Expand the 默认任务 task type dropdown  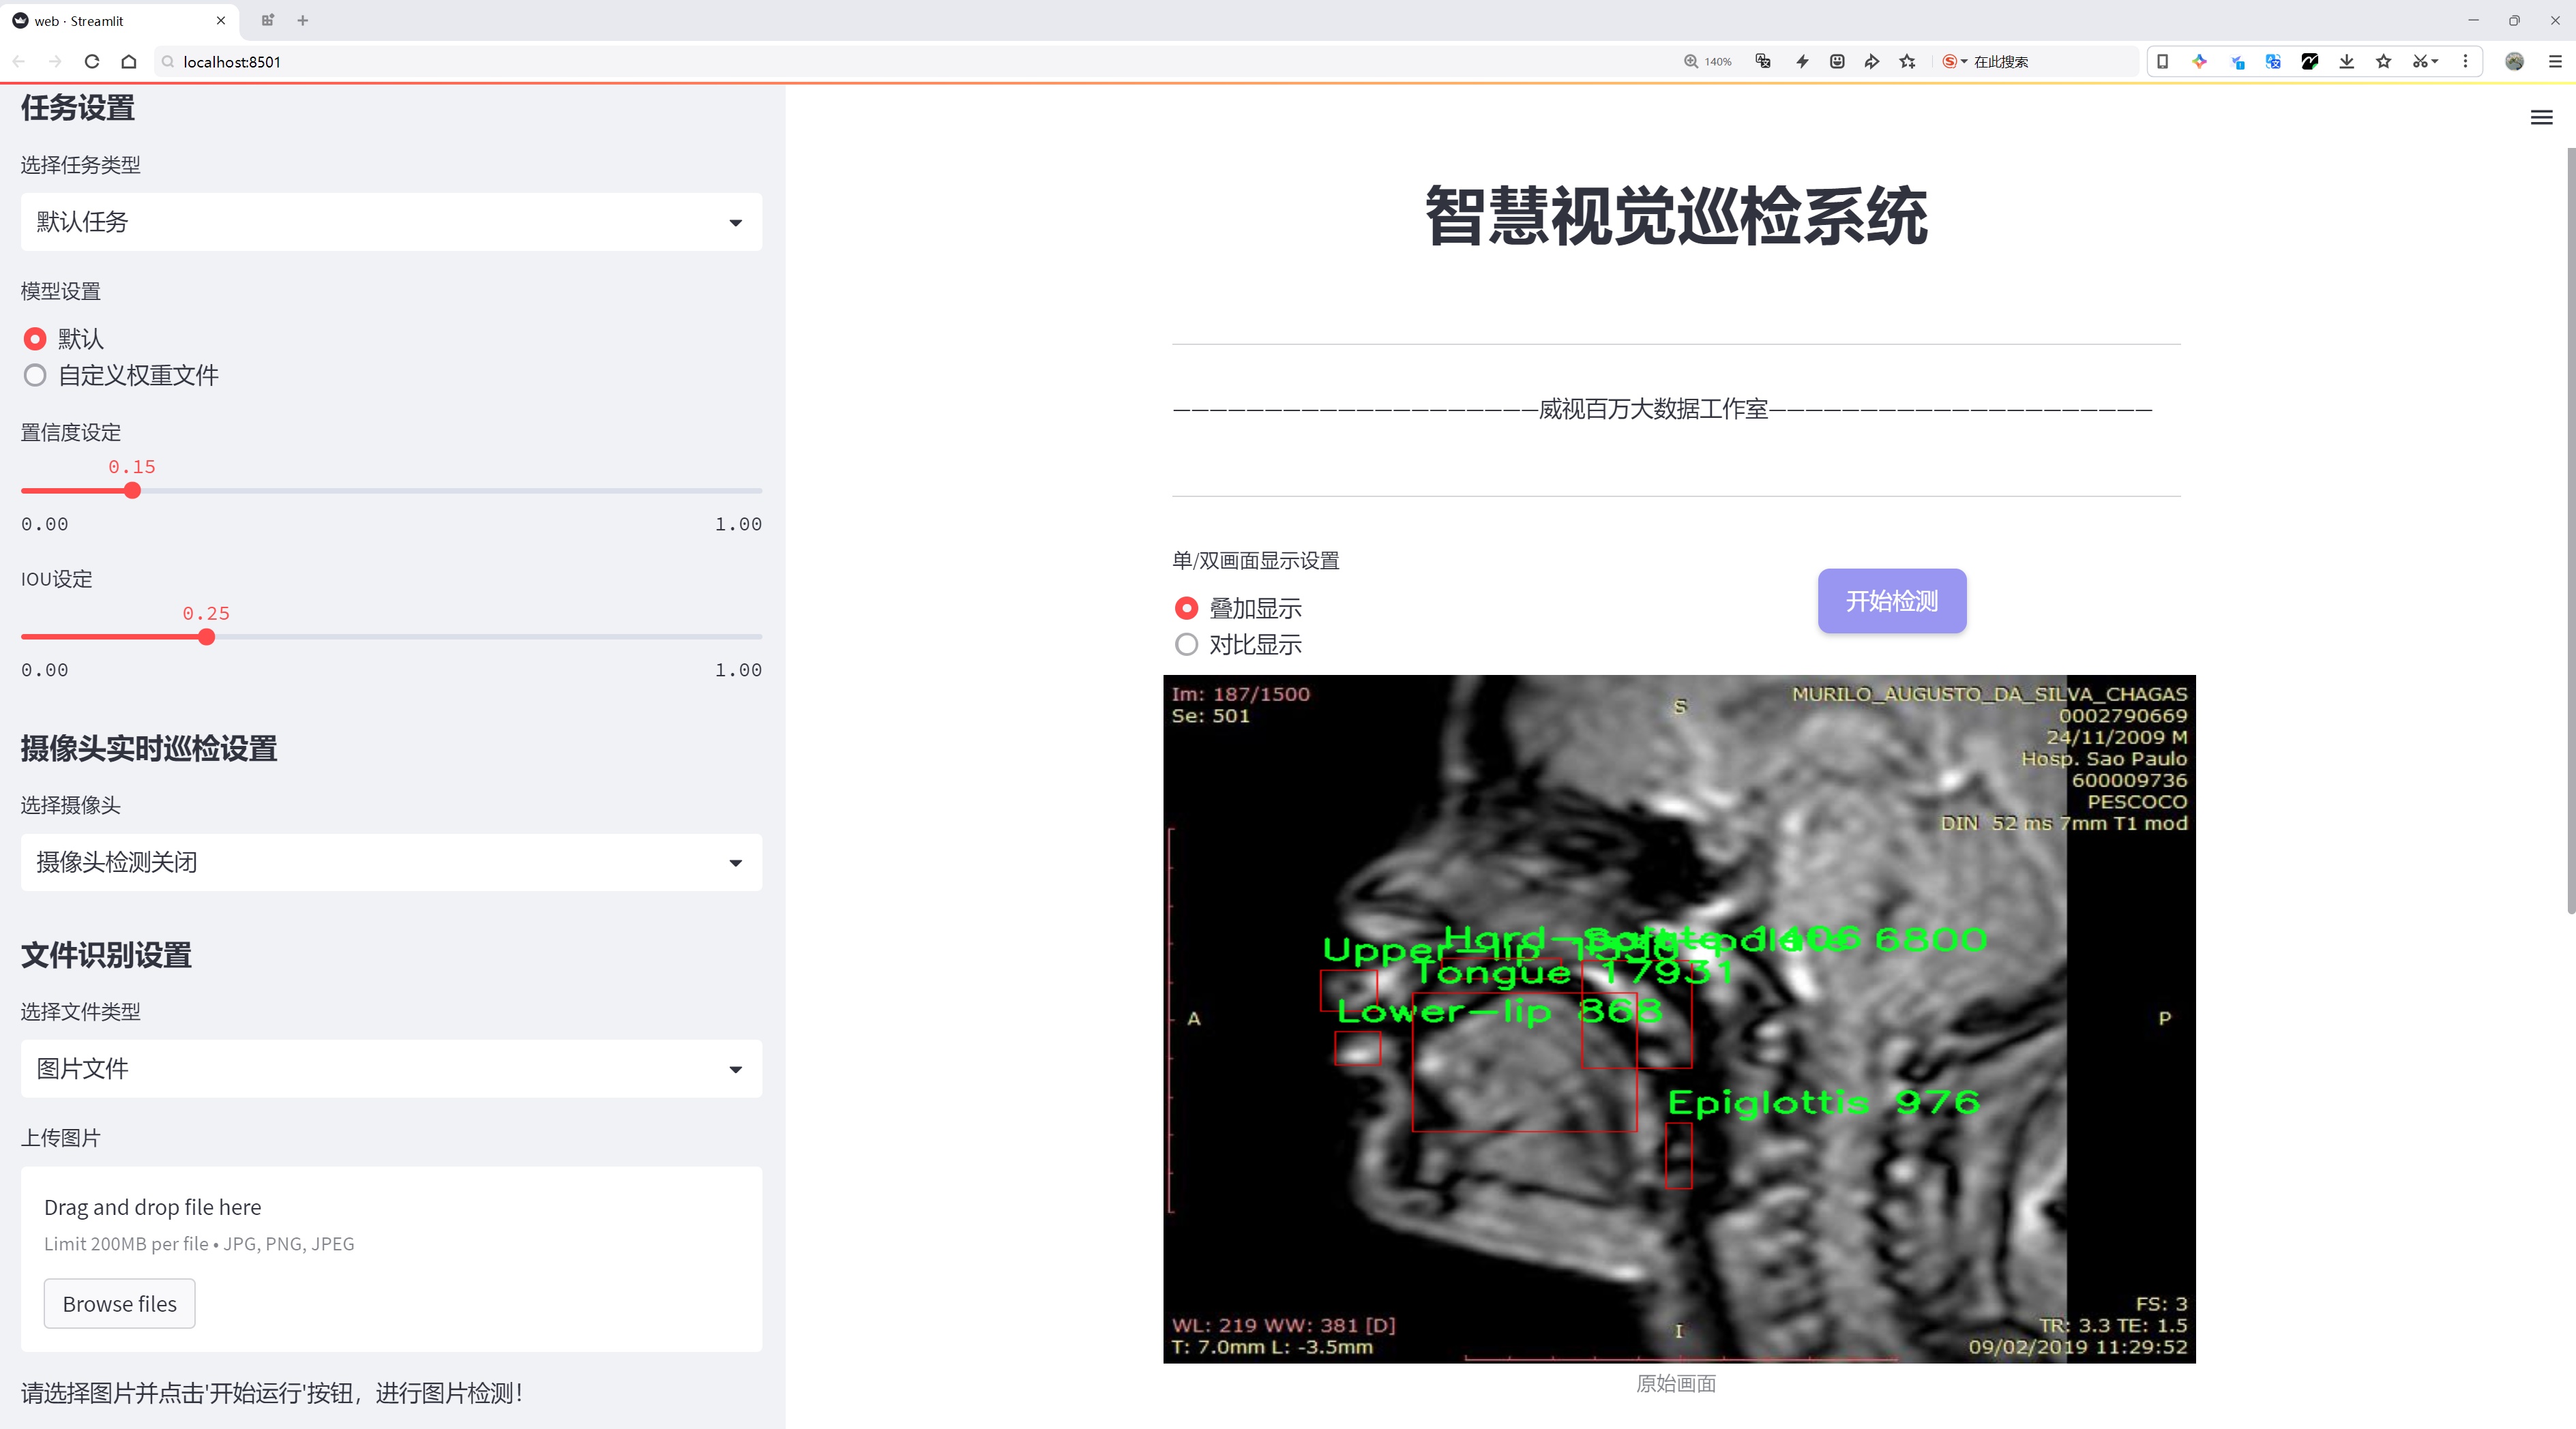coord(391,222)
